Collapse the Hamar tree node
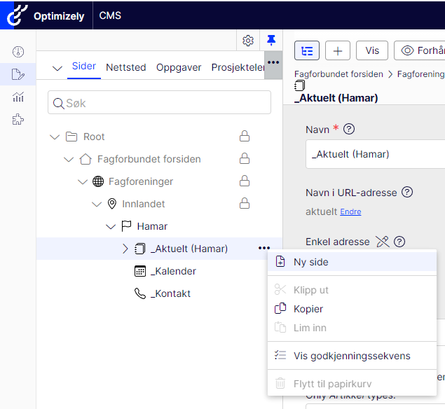Image resolution: width=445 pixels, height=409 pixels. 111,226
